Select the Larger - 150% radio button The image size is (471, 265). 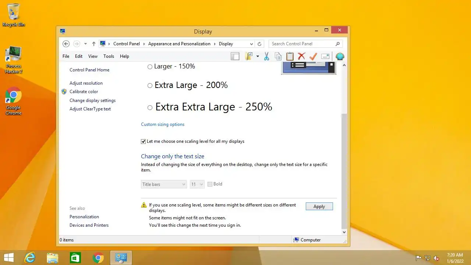150,67
